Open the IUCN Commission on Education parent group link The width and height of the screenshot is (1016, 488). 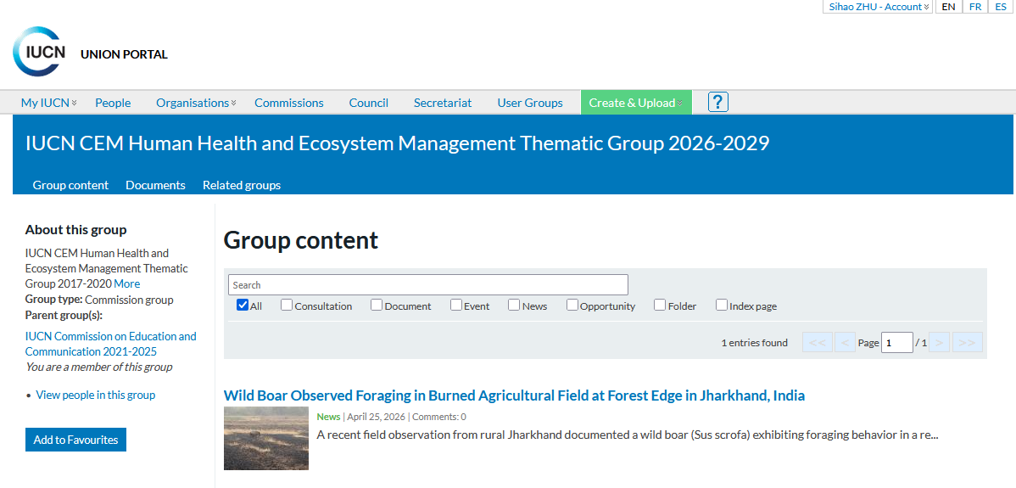111,344
